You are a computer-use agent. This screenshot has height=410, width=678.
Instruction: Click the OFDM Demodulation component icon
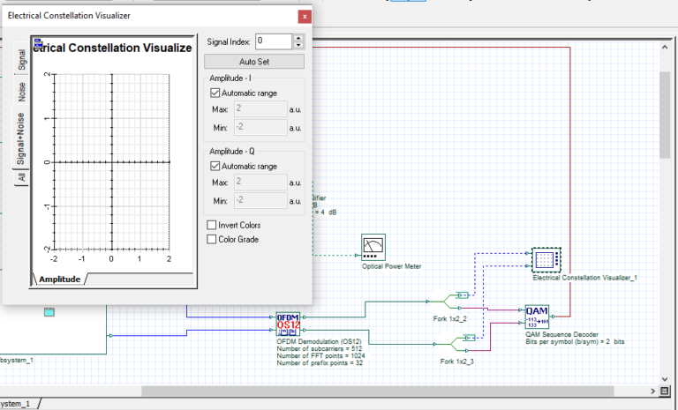point(289,323)
